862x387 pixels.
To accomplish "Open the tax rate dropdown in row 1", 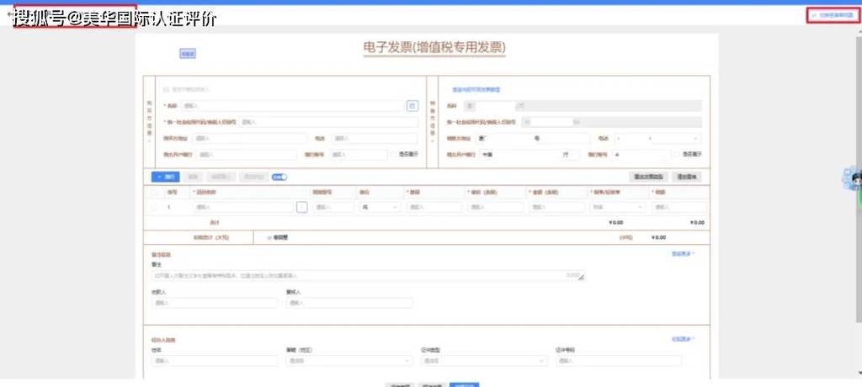I will coord(617,207).
